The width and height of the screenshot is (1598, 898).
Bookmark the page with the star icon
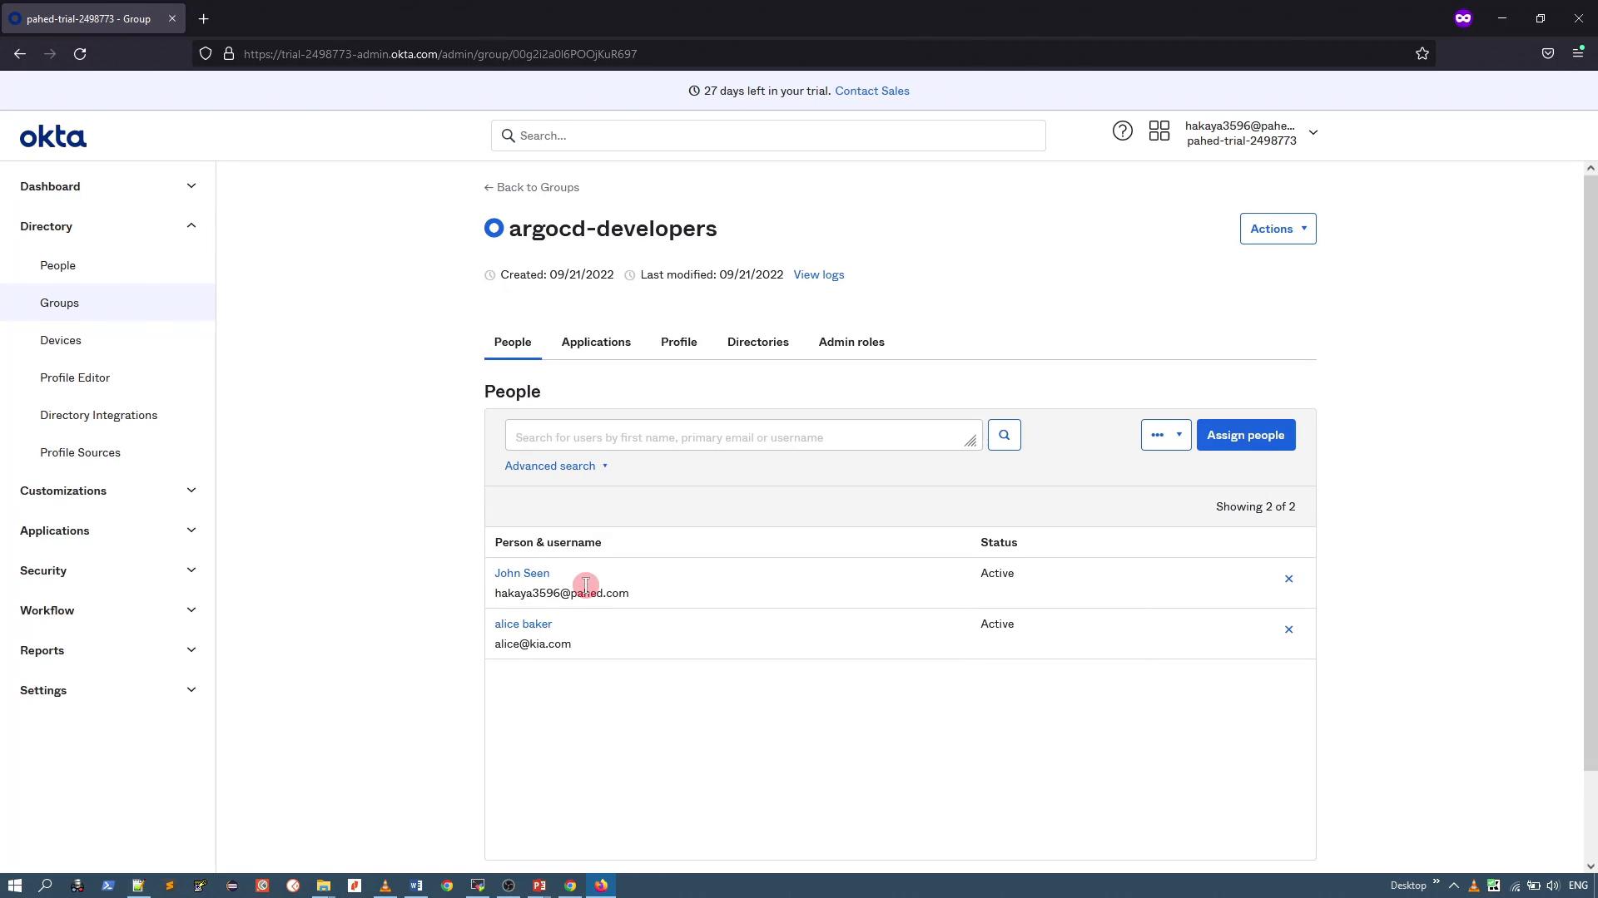[x=1422, y=54]
